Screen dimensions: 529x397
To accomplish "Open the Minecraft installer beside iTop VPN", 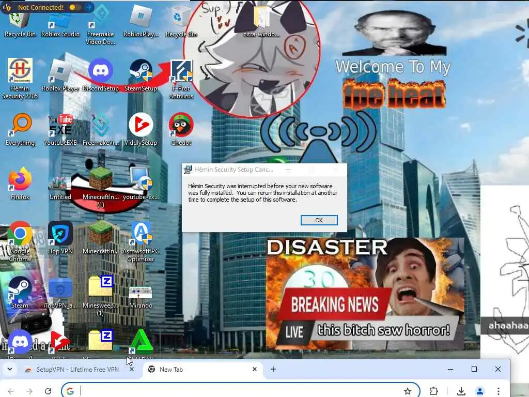I will point(101,238).
